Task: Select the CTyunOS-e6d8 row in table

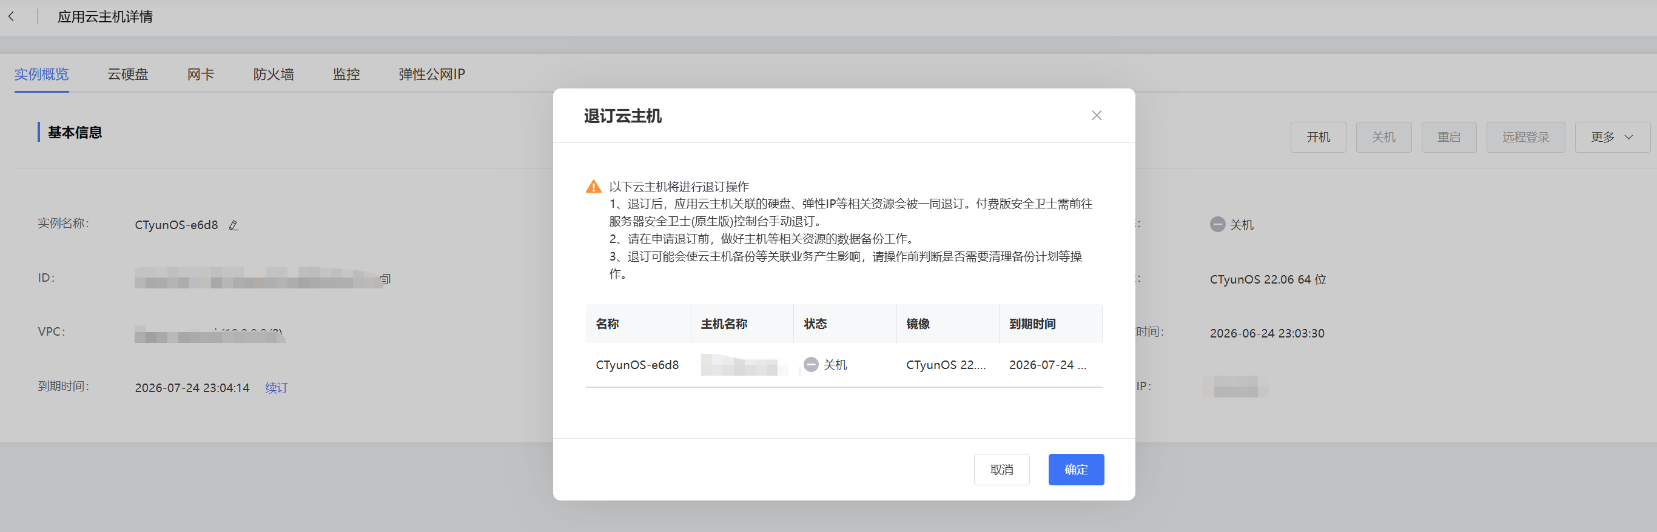Action: (x=844, y=365)
